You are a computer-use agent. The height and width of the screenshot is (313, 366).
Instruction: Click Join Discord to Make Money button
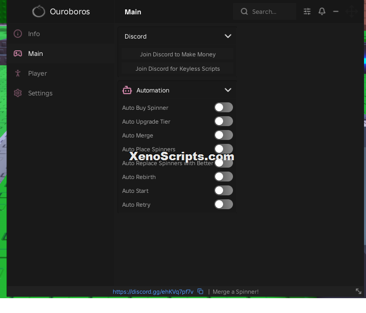click(178, 54)
